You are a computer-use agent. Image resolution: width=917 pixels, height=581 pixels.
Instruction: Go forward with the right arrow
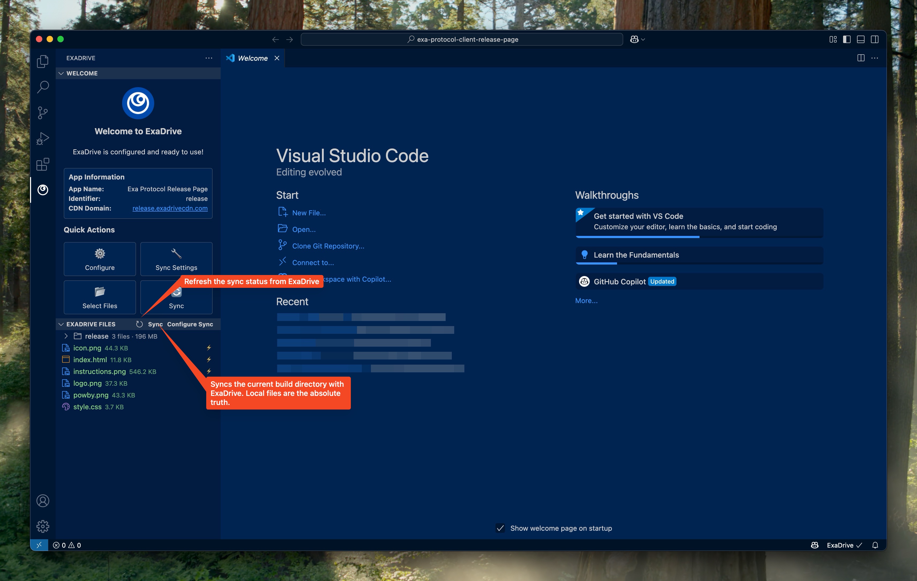pos(290,40)
